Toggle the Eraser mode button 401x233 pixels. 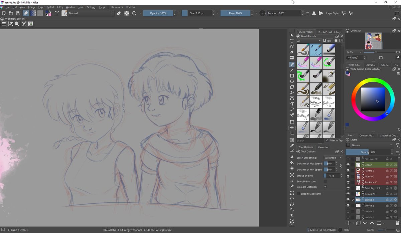(119, 13)
